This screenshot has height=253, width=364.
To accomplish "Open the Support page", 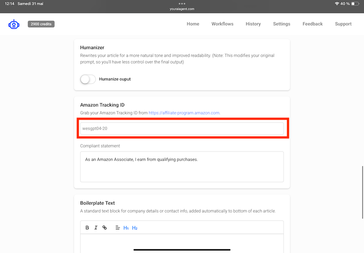I will pyautogui.click(x=343, y=24).
